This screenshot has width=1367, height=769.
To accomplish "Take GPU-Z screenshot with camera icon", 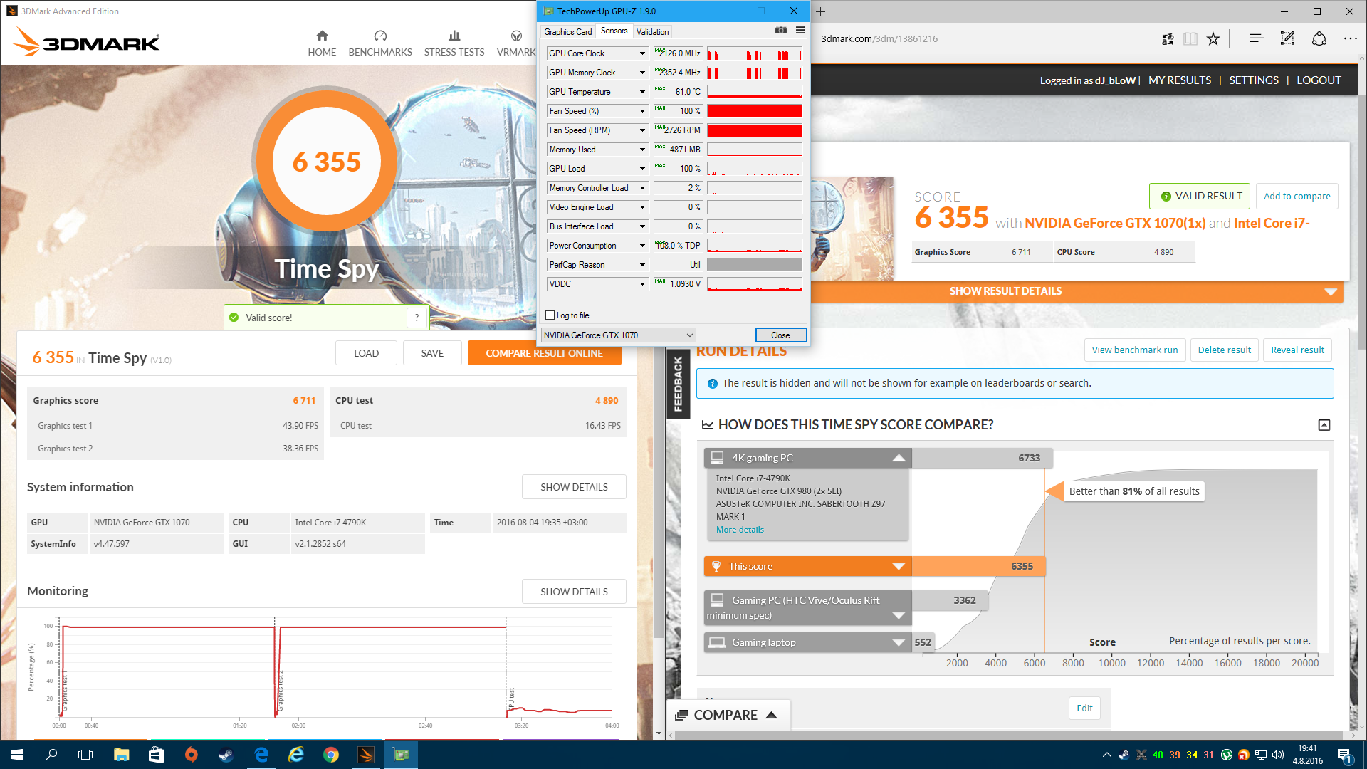I will pos(781,30).
